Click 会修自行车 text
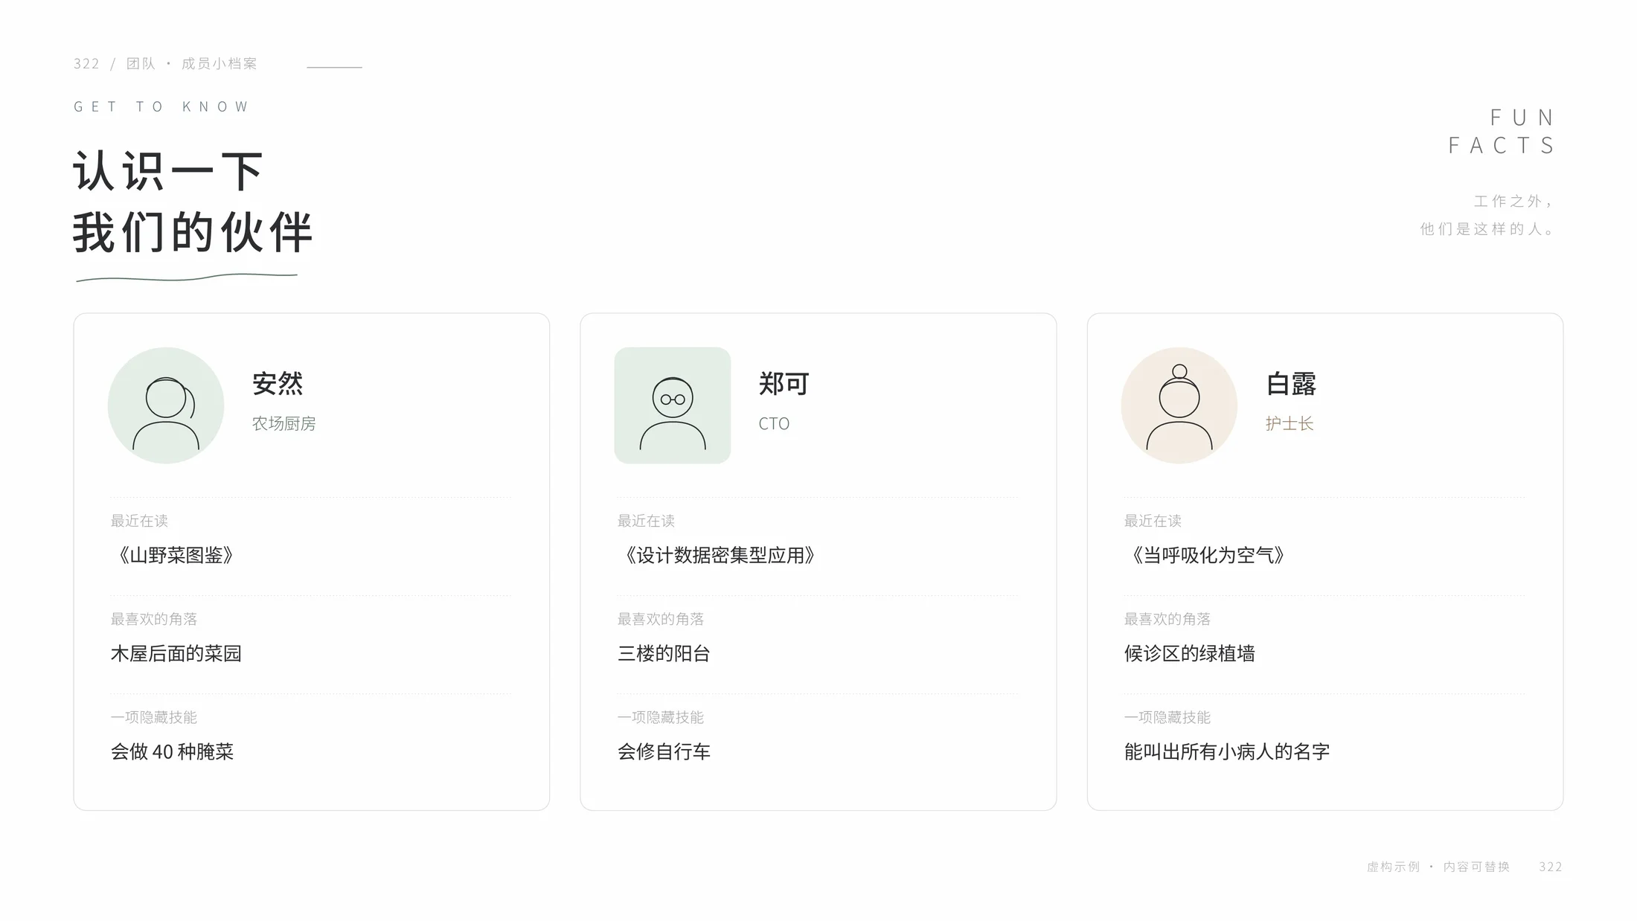 (x=664, y=751)
